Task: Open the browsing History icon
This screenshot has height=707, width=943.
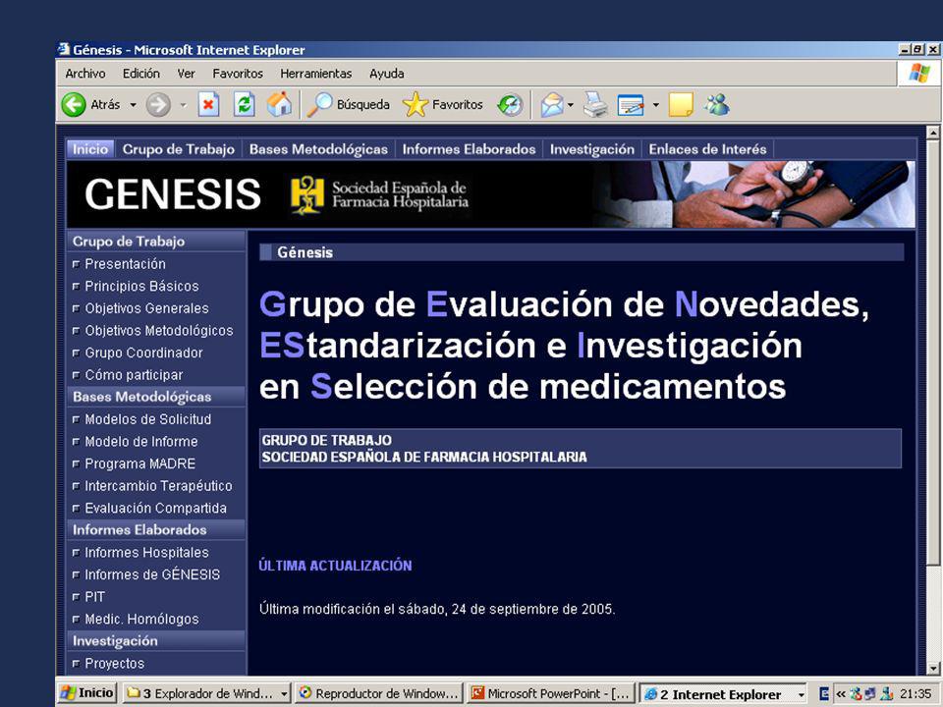Action: coord(510,105)
